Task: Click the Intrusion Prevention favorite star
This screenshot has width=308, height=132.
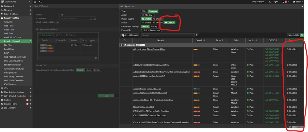Action: tap(30, 41)
